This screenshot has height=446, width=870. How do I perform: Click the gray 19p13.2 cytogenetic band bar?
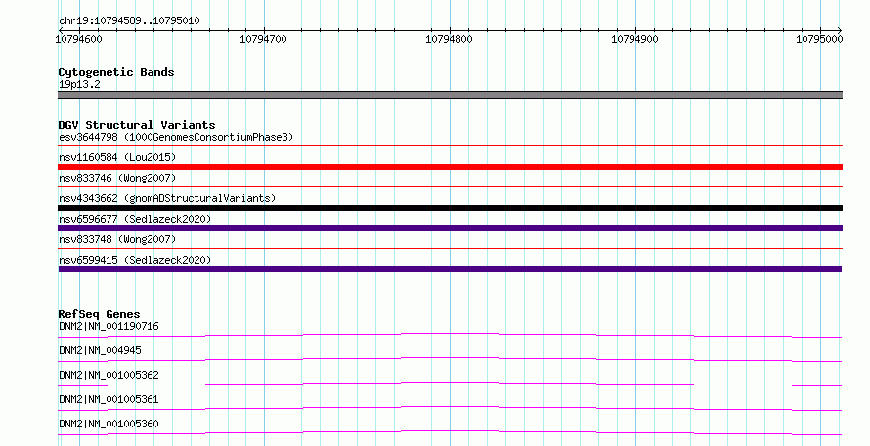(x=450, y=95)
